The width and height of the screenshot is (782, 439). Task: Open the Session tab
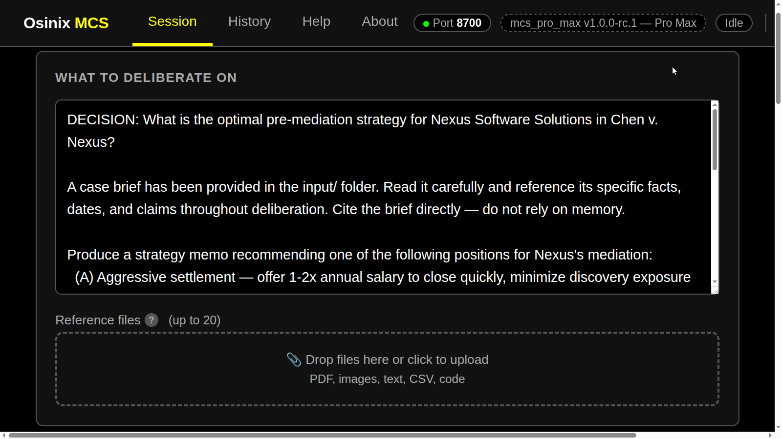173,22
